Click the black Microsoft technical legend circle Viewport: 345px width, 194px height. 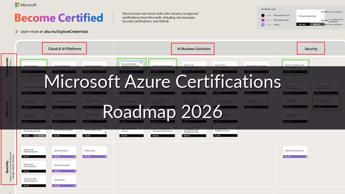[263, 15]
